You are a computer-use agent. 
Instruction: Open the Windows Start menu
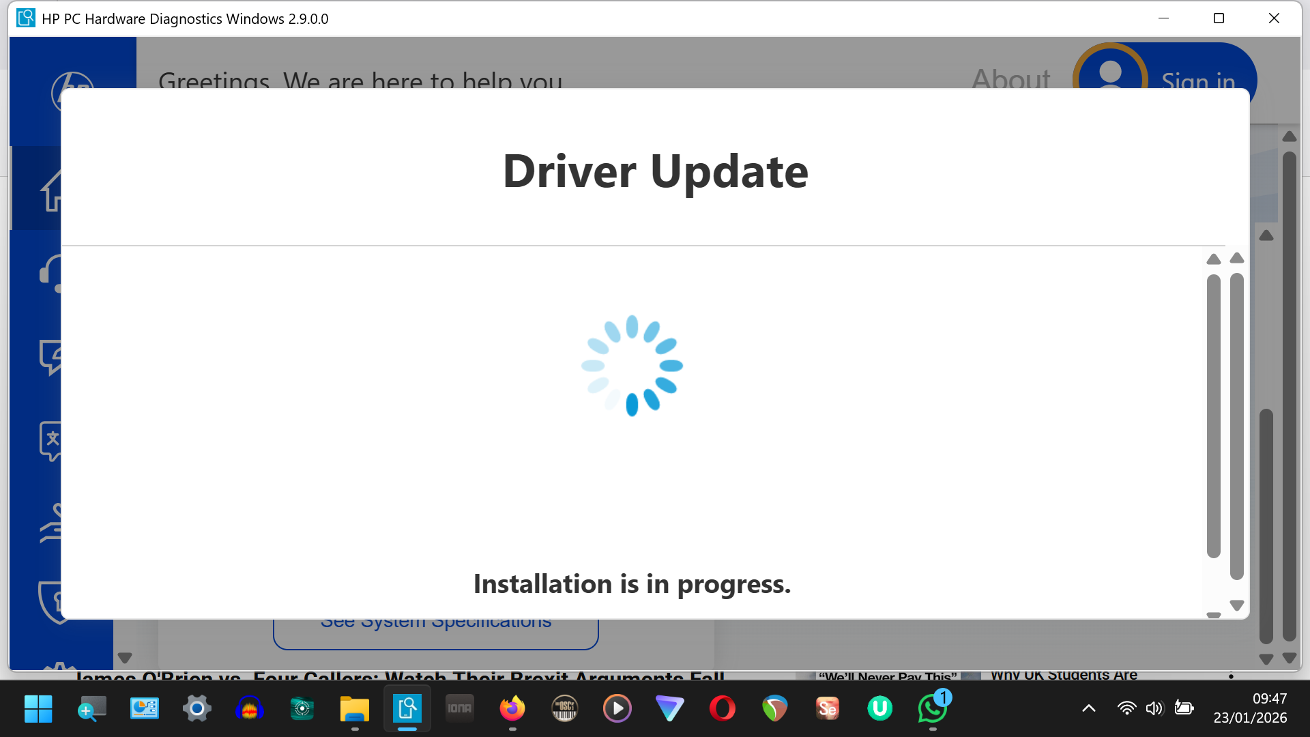tap(38, 709)
